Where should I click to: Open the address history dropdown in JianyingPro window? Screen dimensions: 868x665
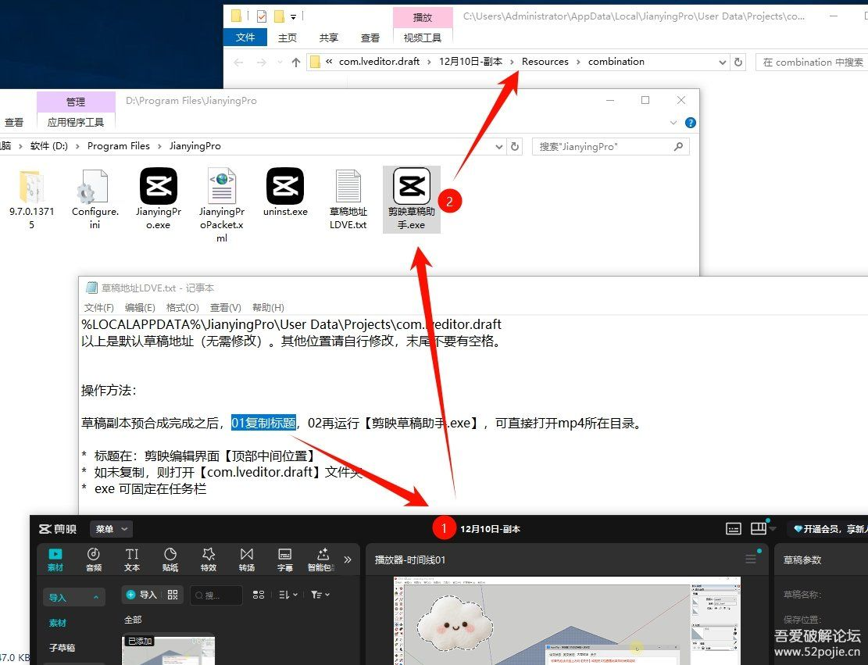pos(498,146)
